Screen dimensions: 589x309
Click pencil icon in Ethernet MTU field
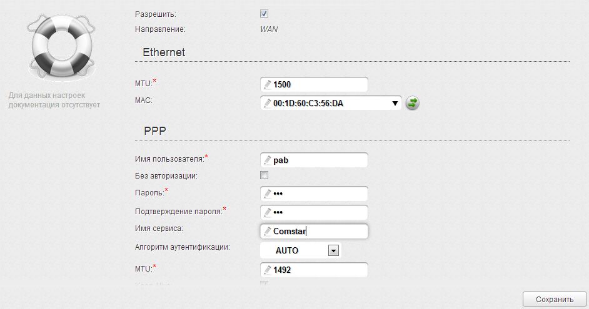268,84
